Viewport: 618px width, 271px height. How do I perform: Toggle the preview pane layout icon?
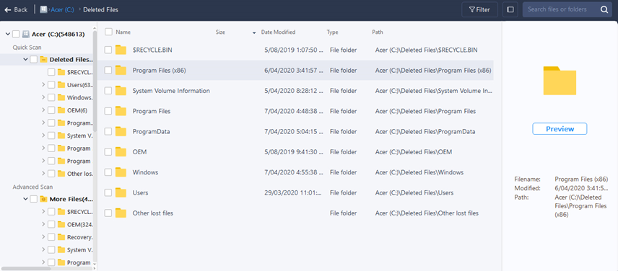510,10
